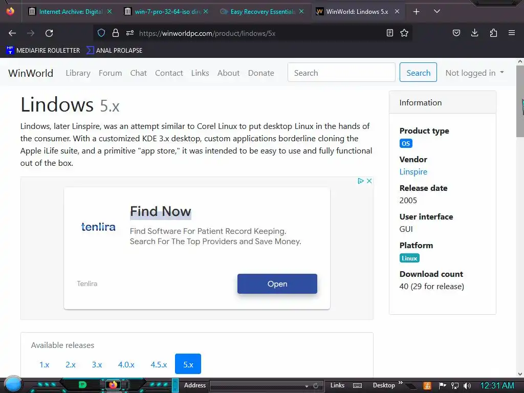The height and width of the screenshot is (393, 524).
Task: Open the taskbar keyboard icon
Action: (357, 386)
